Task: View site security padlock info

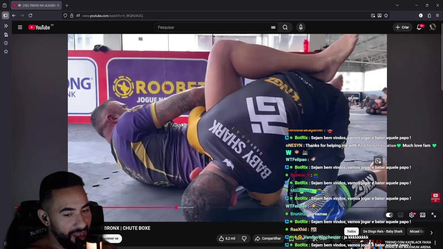Action: 72,16
